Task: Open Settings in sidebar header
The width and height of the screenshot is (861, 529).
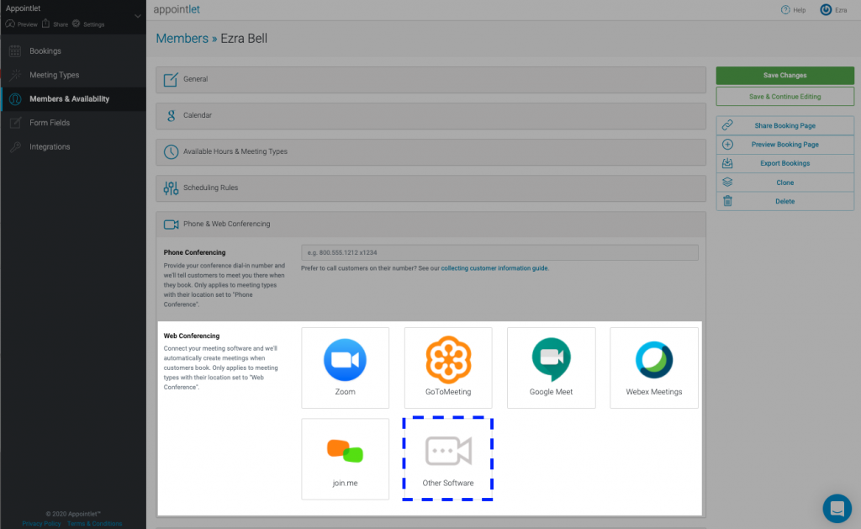Action: (88, 24)
